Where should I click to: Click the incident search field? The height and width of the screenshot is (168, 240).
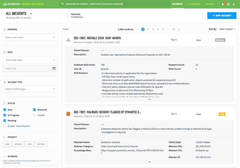[115, 4]
